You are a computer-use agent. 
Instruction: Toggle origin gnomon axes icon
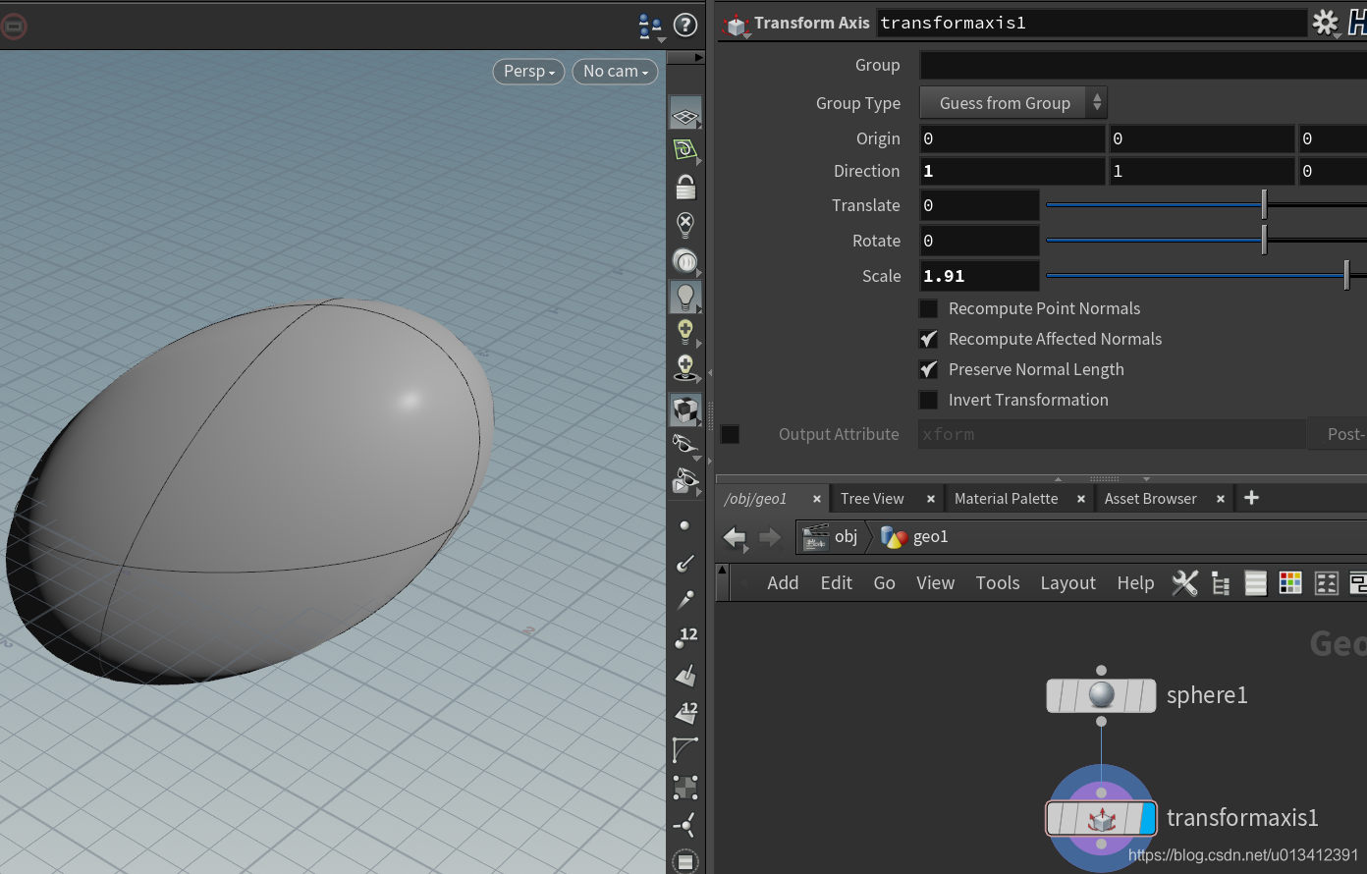[x=685, y=825]
